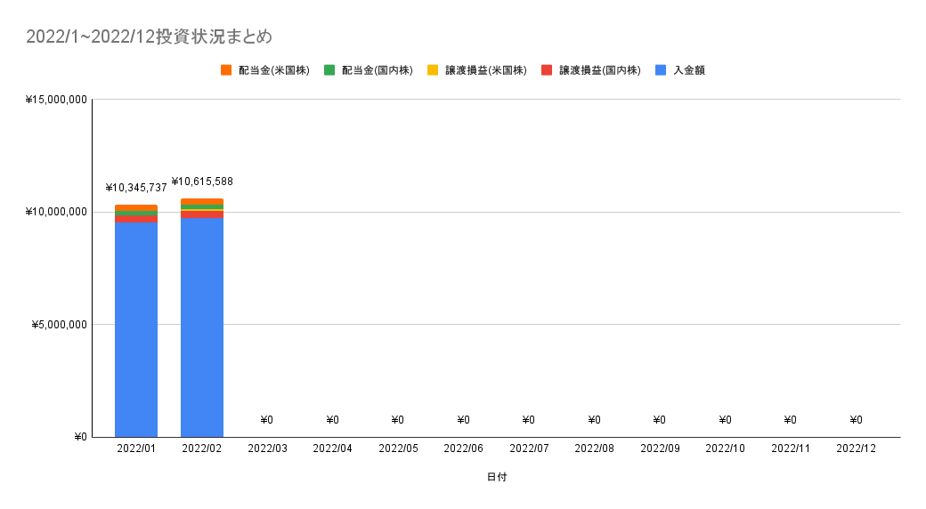Screen dimensions: 926x509
Task: Click the chart title 2022/1~2022/12投資状況まとめ
Action: coord(150,36)
